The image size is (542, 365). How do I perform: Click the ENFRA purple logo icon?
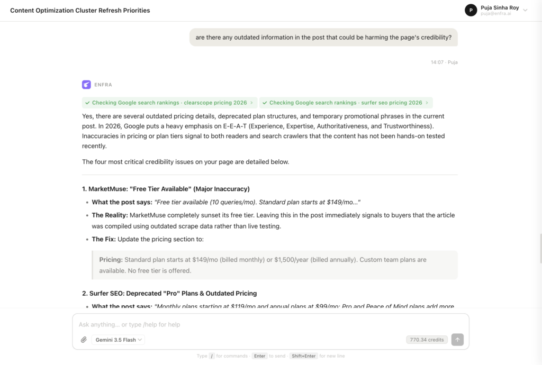pos(86,85)
